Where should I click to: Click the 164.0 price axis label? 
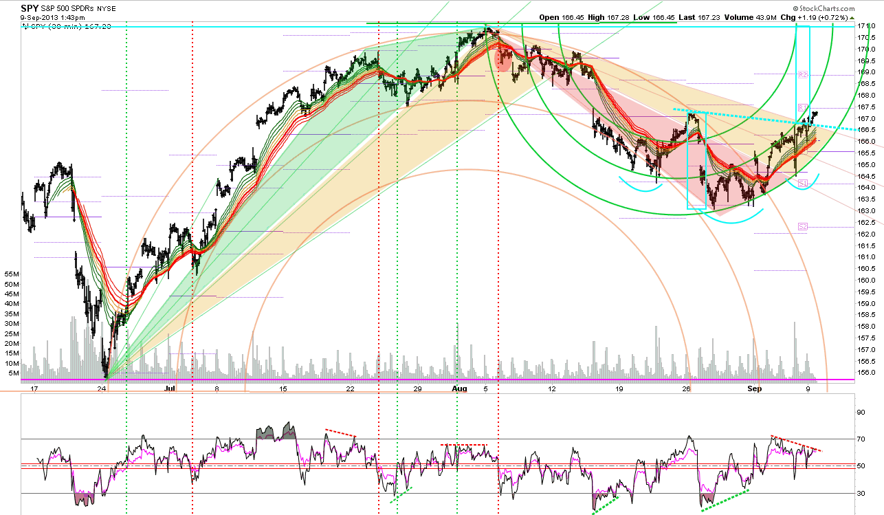[x=865, y=188]
